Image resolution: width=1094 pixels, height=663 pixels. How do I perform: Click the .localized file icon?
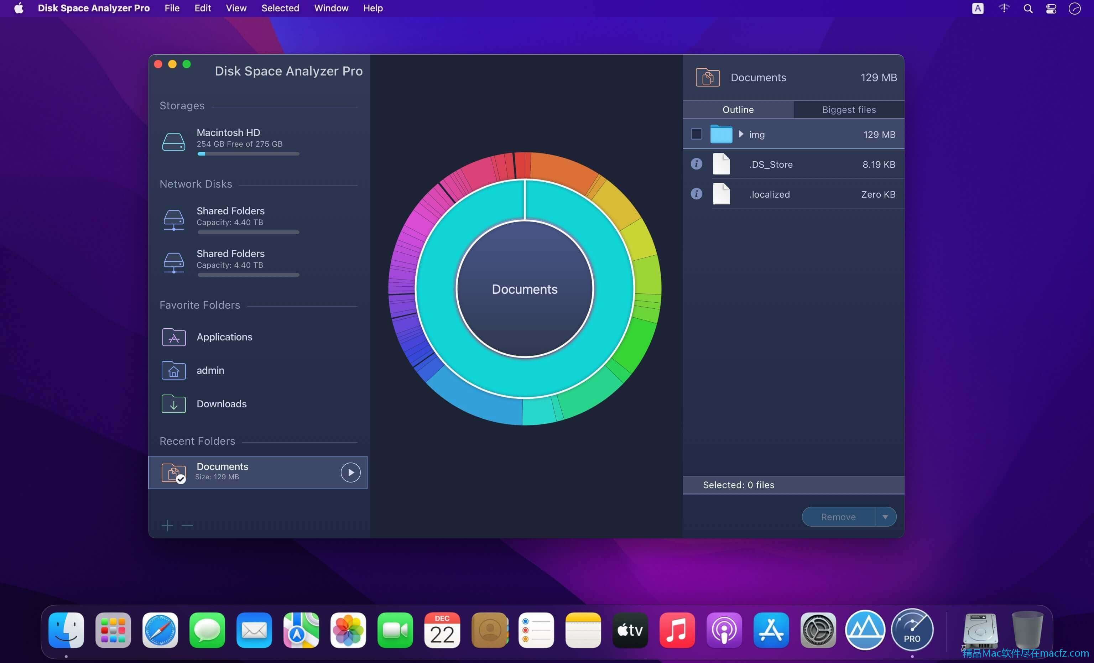click(x=721, y=194)
